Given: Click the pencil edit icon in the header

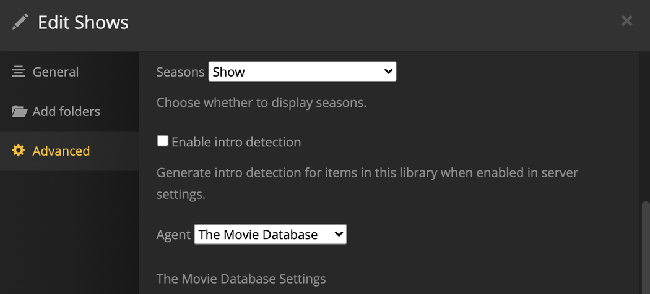Looking at the screenshot, I should click(20, 22).
